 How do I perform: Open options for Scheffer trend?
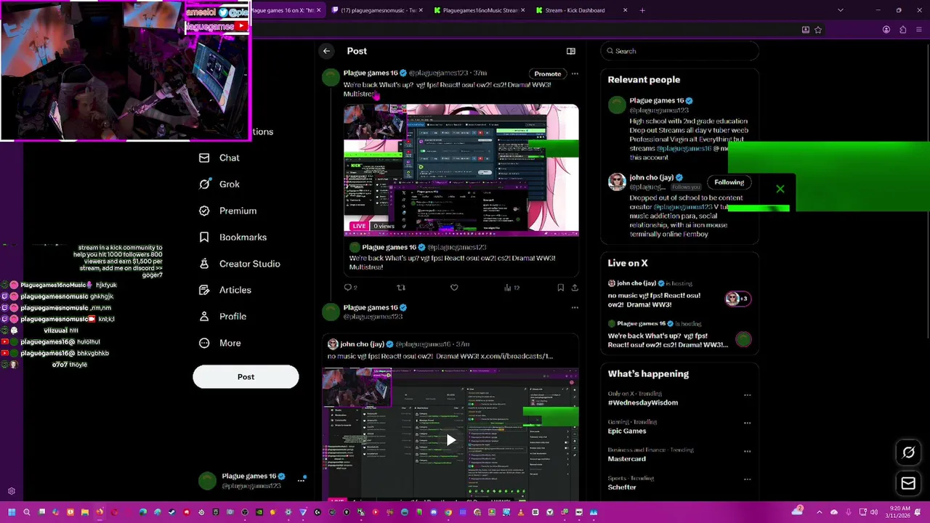[x=747, y=479]
